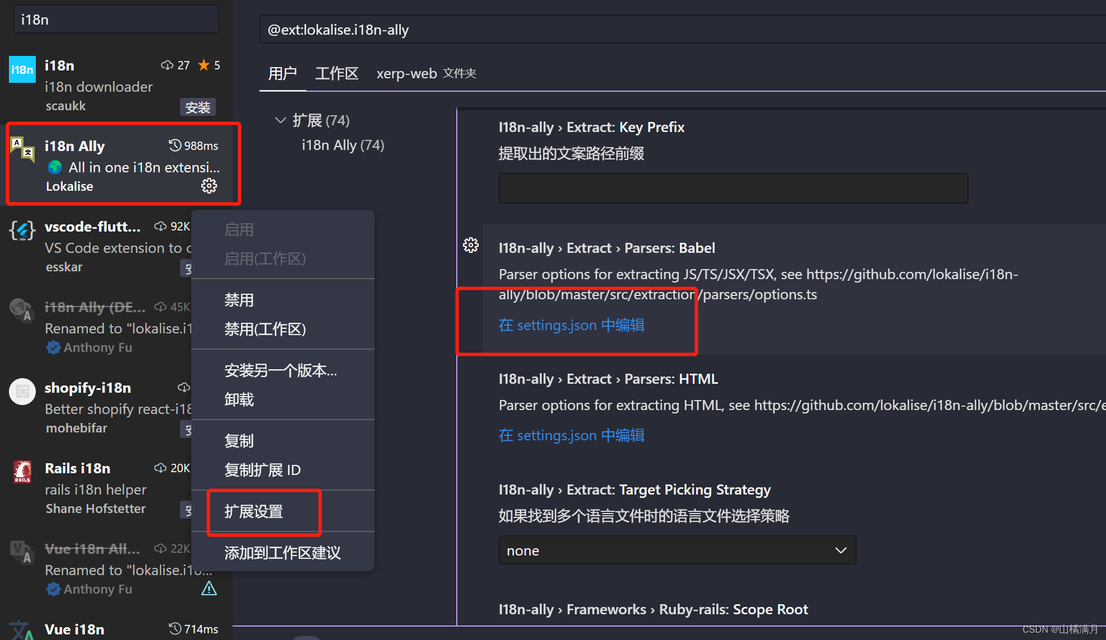Select i18n Ally (74) in settings tree

click(343, 145)
